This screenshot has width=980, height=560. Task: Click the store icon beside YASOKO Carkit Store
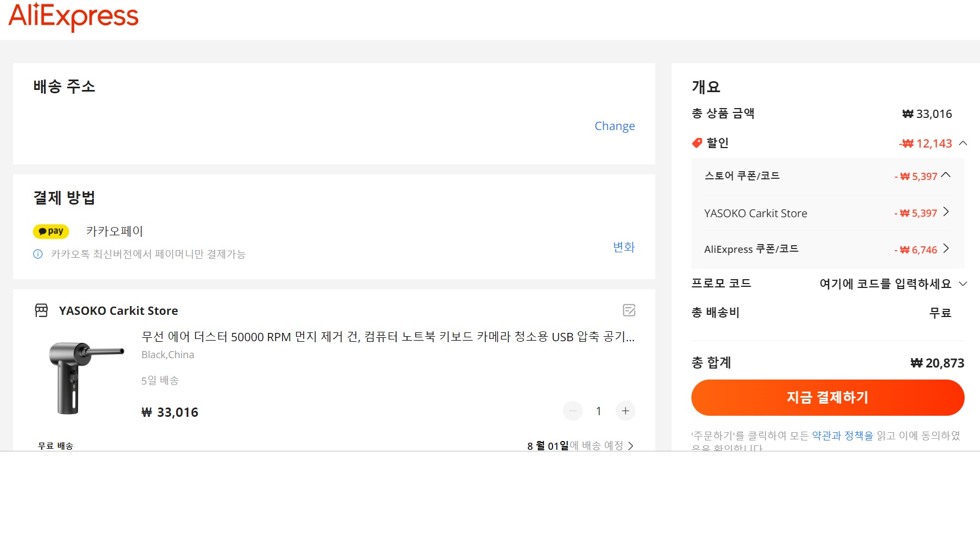click(x=42, y=310)
